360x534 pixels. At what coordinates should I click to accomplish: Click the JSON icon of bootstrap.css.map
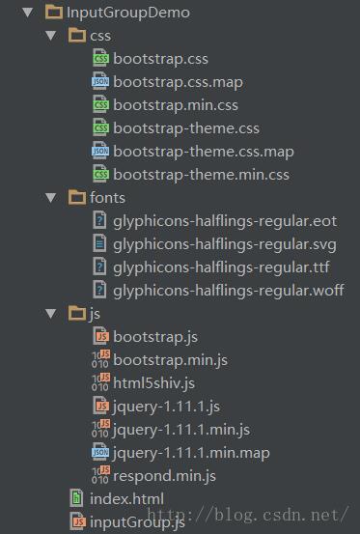pos(100,82)
